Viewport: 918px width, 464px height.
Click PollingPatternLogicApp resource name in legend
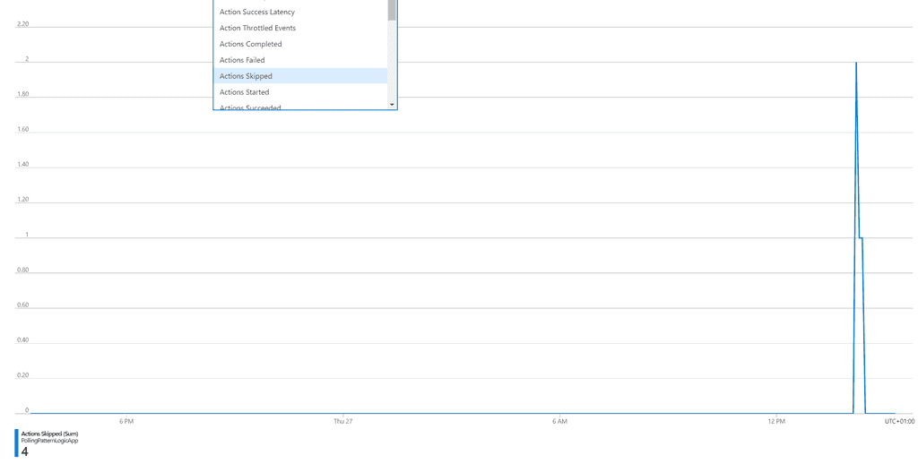[49, 441]
